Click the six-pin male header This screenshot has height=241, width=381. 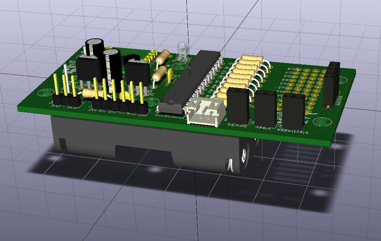point(120,105)
